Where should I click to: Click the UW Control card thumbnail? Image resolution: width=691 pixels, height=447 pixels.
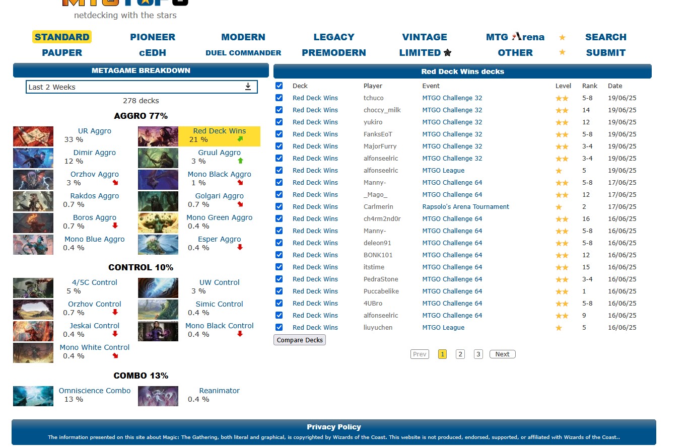158,288
